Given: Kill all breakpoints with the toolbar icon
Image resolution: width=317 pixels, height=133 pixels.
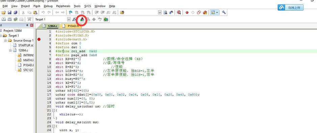Looking at the screenshot, I should coord(205,12).
